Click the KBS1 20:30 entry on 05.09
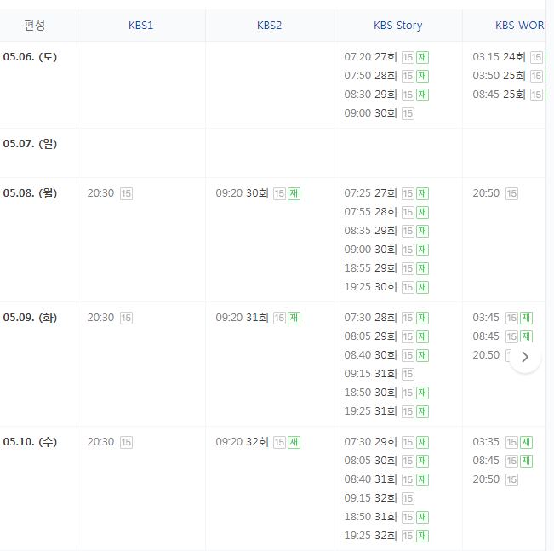This screenshot has width=554, height=551. [110, 318]
